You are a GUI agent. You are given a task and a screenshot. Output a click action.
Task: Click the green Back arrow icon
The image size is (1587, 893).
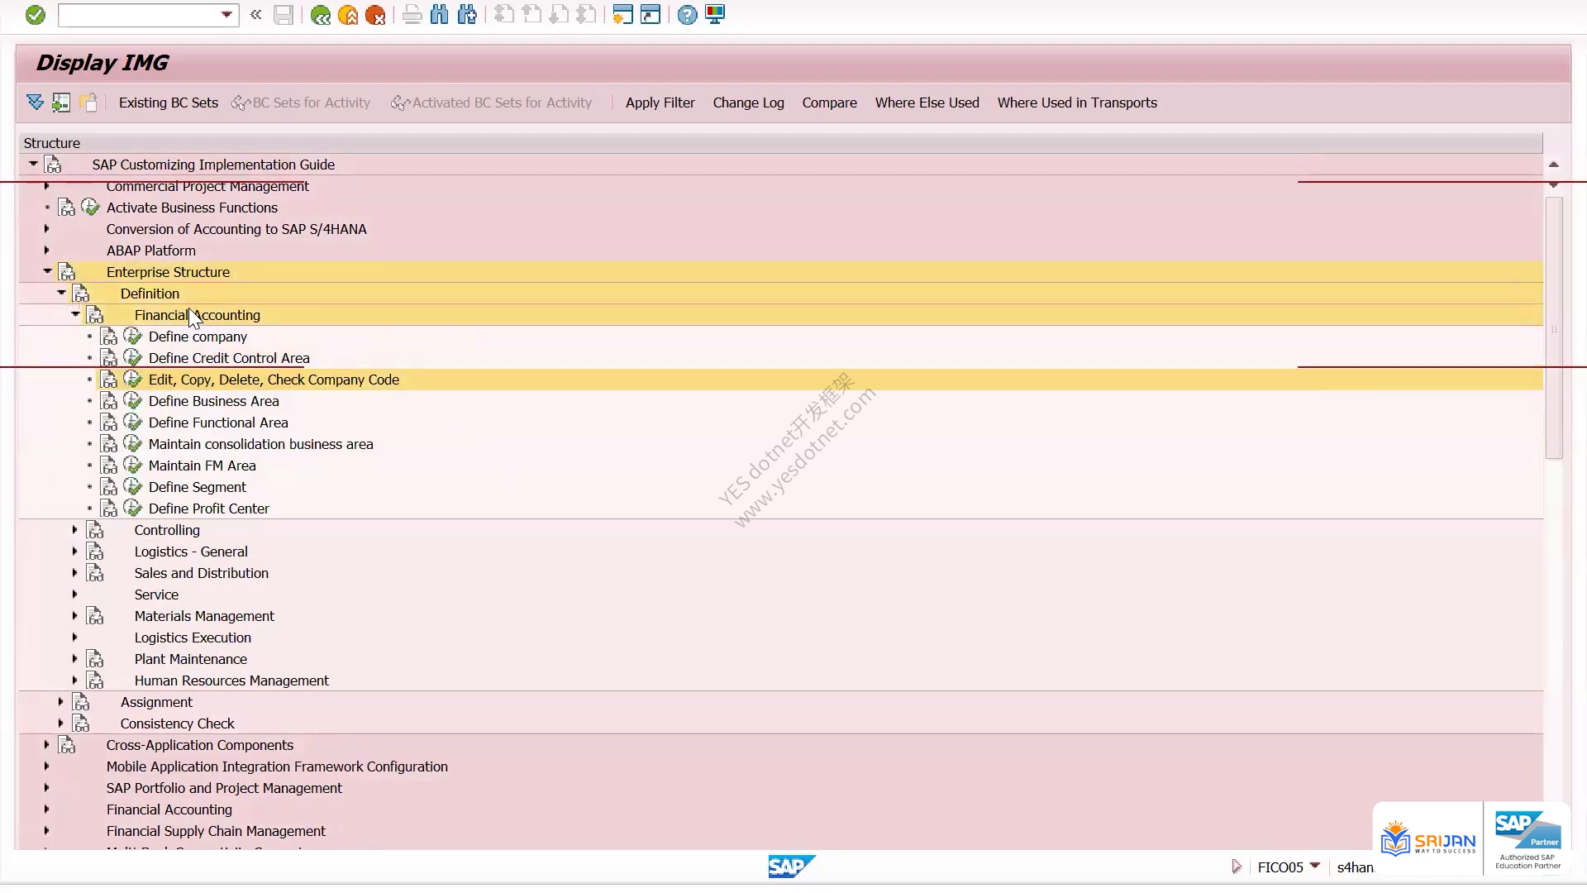pos(321,15)
